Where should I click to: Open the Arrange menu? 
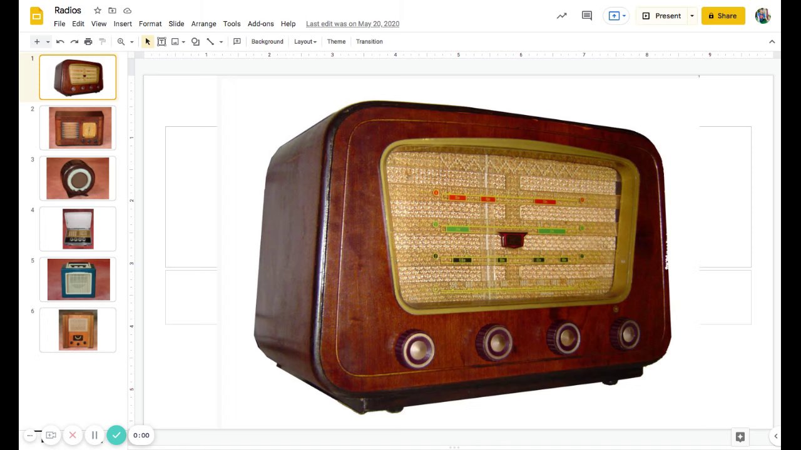tap(203, 24)
